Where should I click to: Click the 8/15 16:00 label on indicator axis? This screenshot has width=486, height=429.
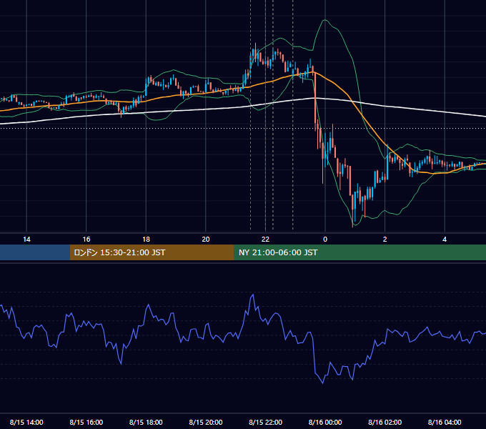[86, 422]
